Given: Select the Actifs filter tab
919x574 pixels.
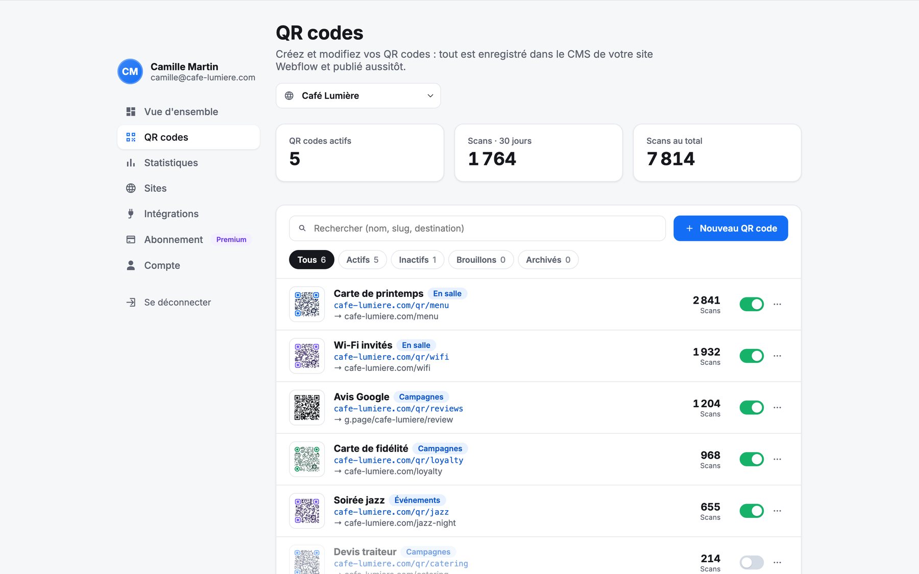Looking at the screenshot, I should [x=362, y=260].
